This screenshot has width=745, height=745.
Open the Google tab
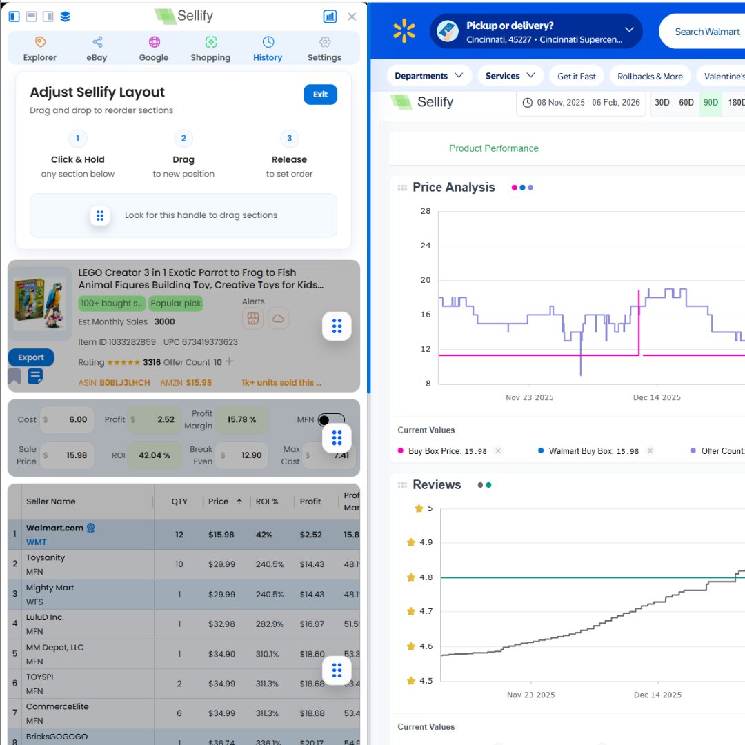coord(154,49)
